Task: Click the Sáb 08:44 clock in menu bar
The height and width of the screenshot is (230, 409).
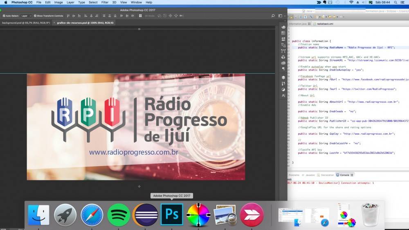Action: pos(382,2)
